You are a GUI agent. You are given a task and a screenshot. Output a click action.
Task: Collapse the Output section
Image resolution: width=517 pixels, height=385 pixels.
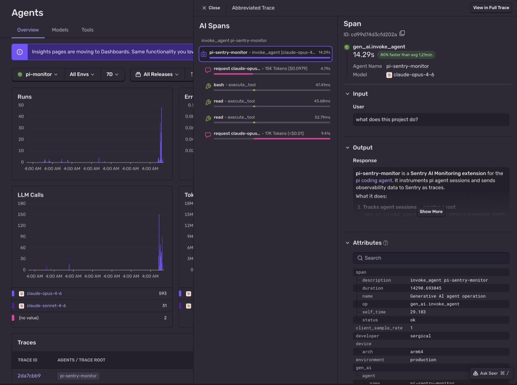point(347,147)
